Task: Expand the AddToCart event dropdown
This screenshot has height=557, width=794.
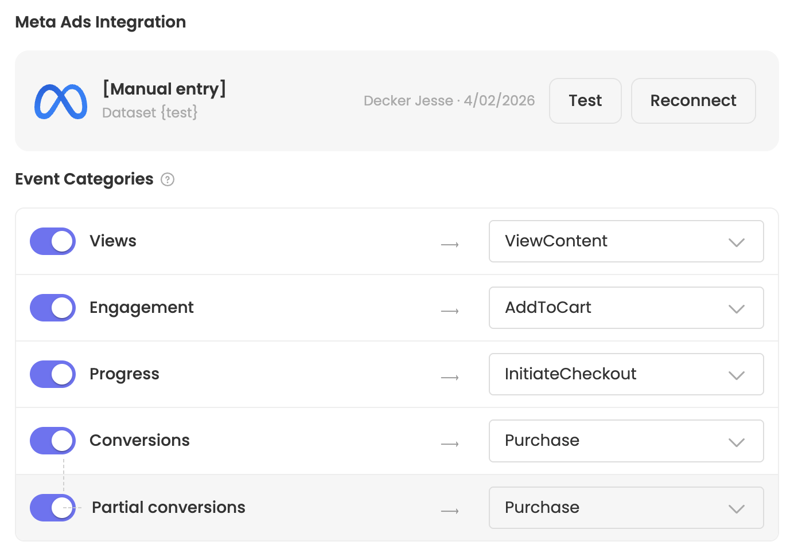Action: click(626, 308)
